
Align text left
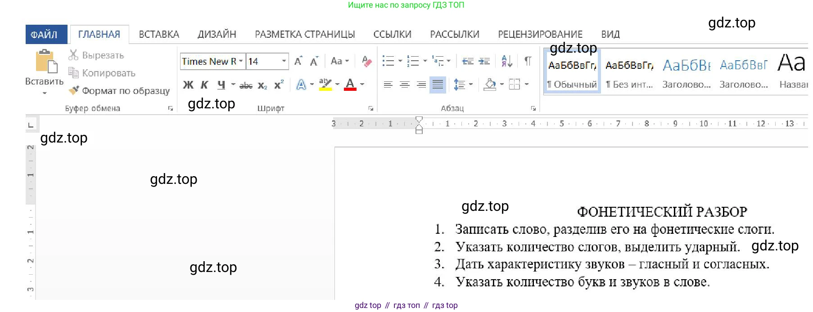388,85
